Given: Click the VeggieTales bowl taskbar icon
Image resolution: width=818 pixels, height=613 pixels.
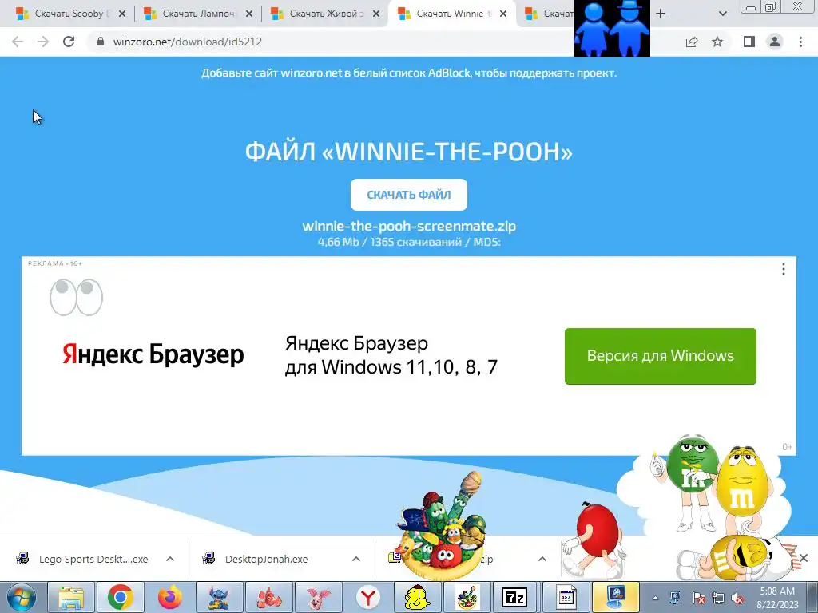Looking at the screenshot, I should pyautogui.click(x=467, y=597).
